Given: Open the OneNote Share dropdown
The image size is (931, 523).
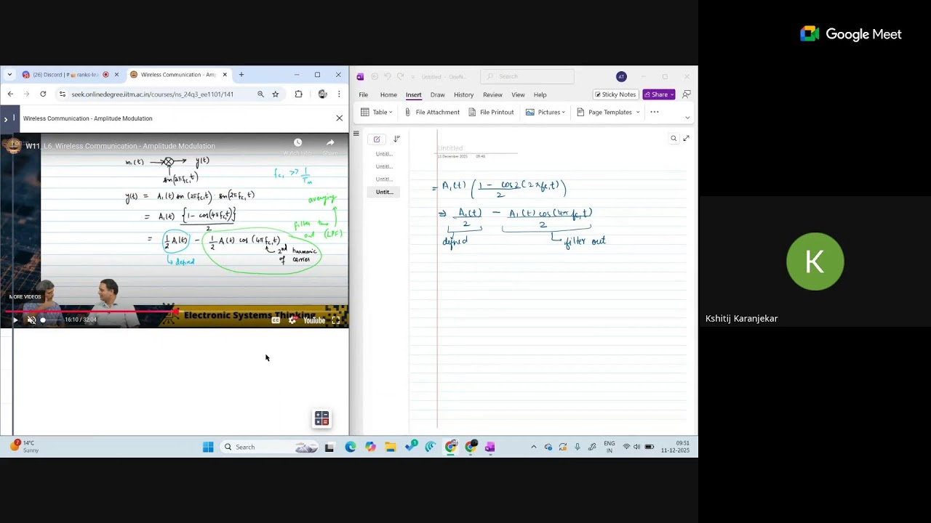Looking at the screenshot, I should click(x=658, y=94).
